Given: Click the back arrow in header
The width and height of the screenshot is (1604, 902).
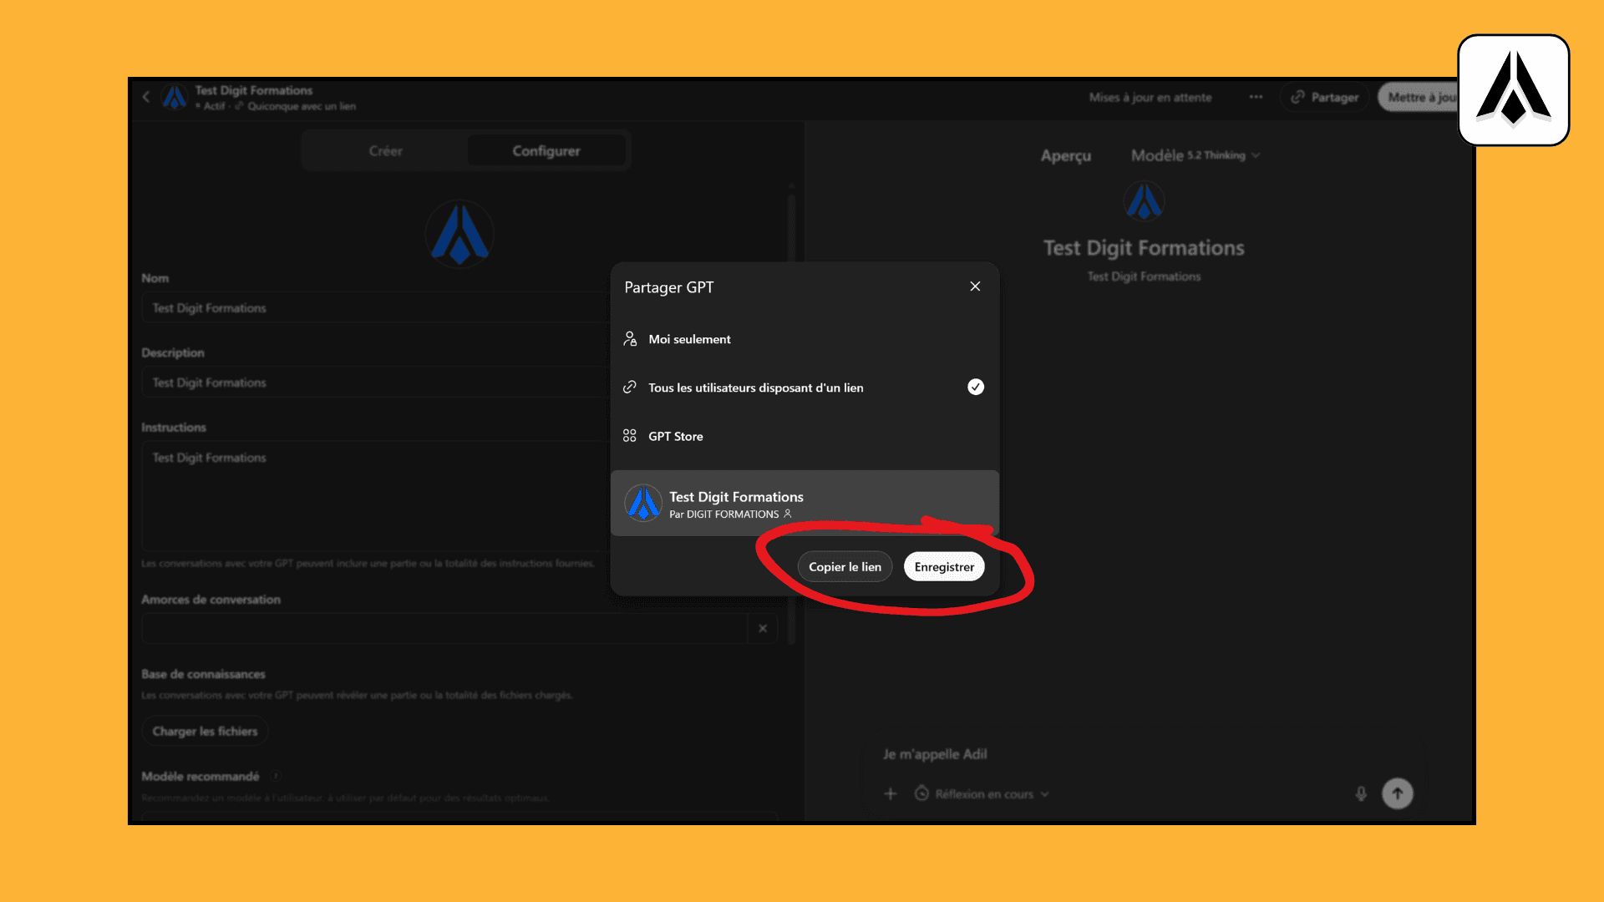Looking at the screenshot, I should [x=146, y=97].
